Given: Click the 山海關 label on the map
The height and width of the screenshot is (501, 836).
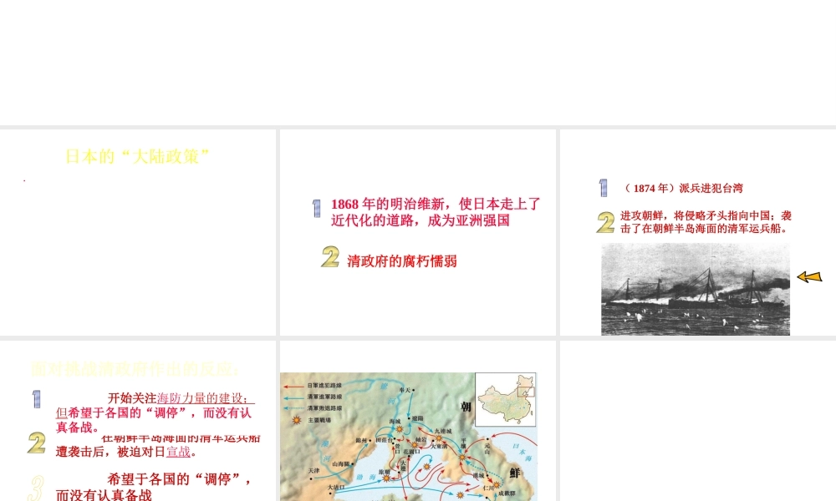Looking at the screenshot, I should (341, 463).
